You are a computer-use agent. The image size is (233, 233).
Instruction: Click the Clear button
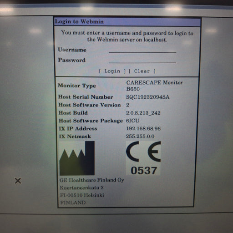[142, 71]
